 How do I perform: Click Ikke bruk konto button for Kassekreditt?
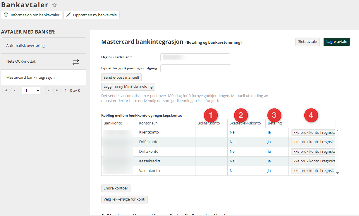click(313, 161)
